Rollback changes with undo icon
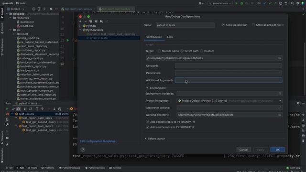This screenshot has width=306, height=172. (x=286, y=3)
